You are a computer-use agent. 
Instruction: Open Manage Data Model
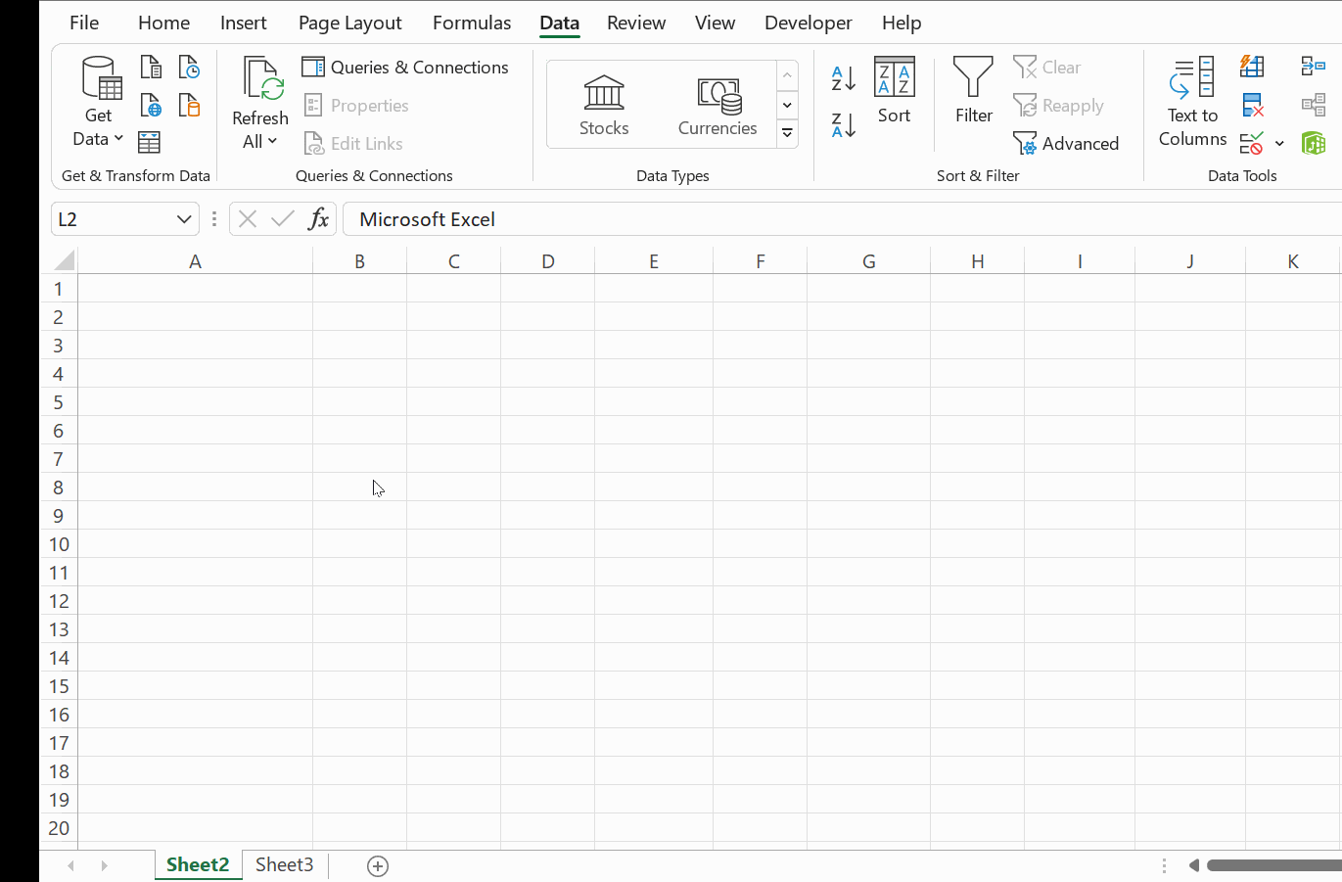point(1314,143)
